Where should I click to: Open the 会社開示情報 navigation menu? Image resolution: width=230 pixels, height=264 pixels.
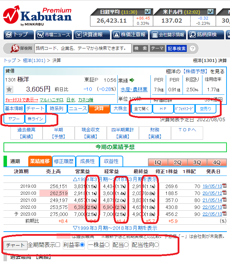point(168,35)
